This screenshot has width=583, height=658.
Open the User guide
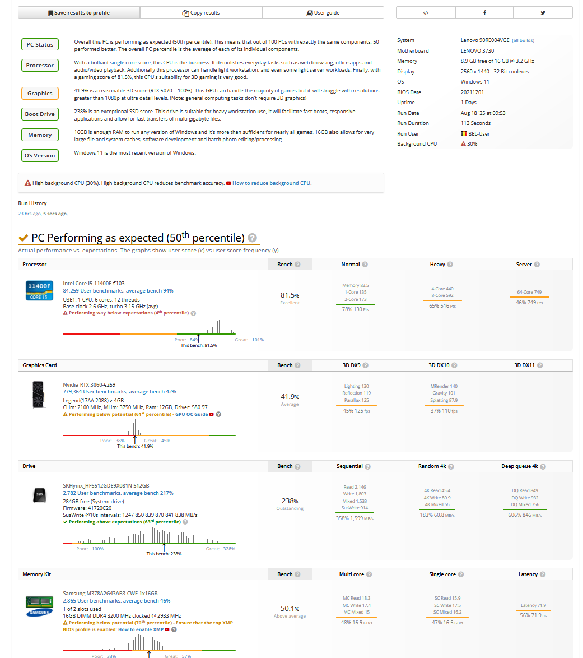pyautogui.click(x=323, y=12)
